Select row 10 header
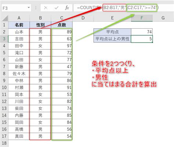This screenshot has width=174, height=147. click(4, 87)
